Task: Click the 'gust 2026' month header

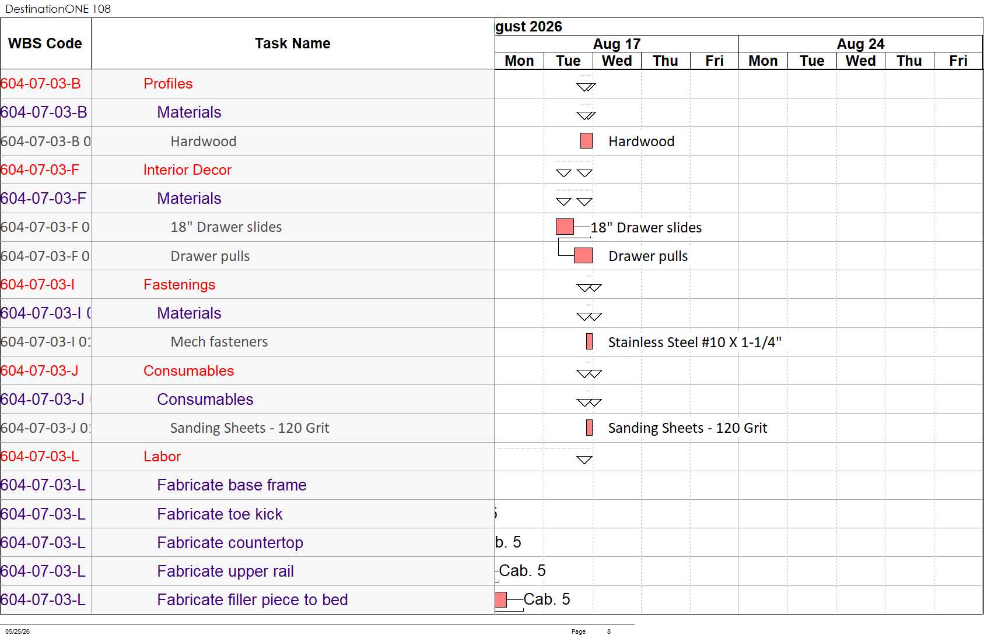Action: tap(528, 27)
